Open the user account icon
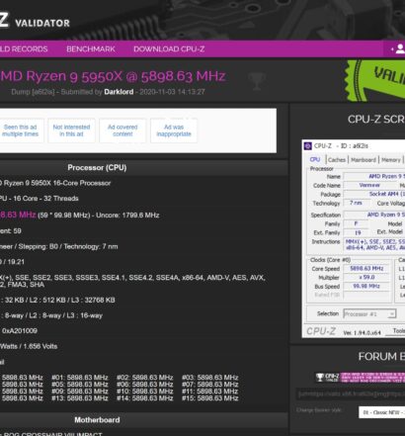405x436 pixels. click(400, 49)
